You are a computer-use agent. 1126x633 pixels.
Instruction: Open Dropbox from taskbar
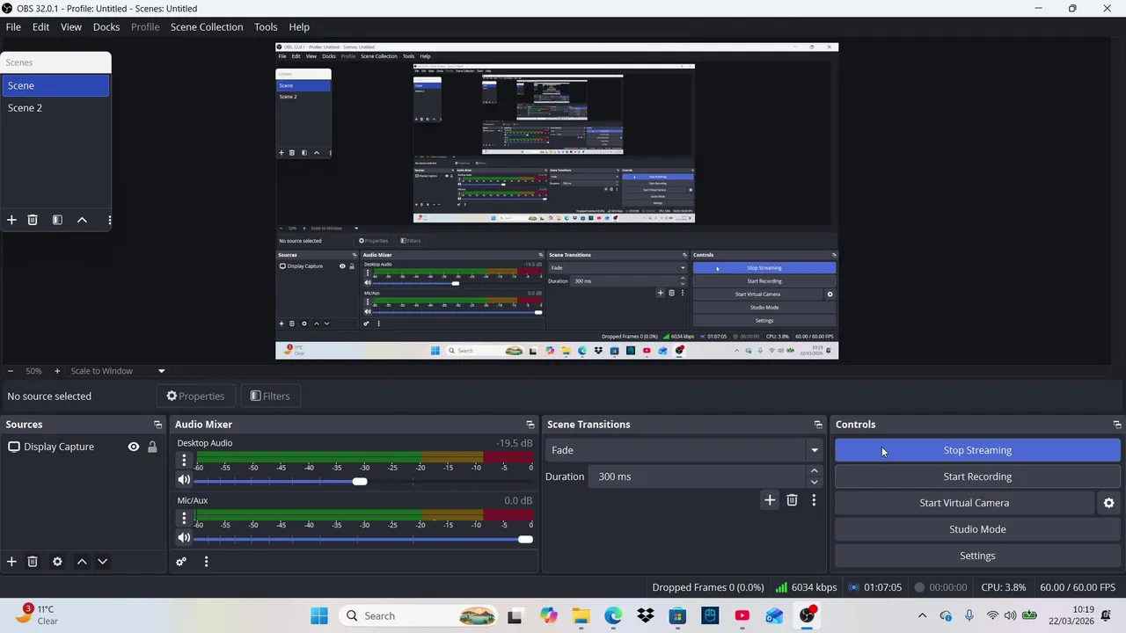click(646, 615)
